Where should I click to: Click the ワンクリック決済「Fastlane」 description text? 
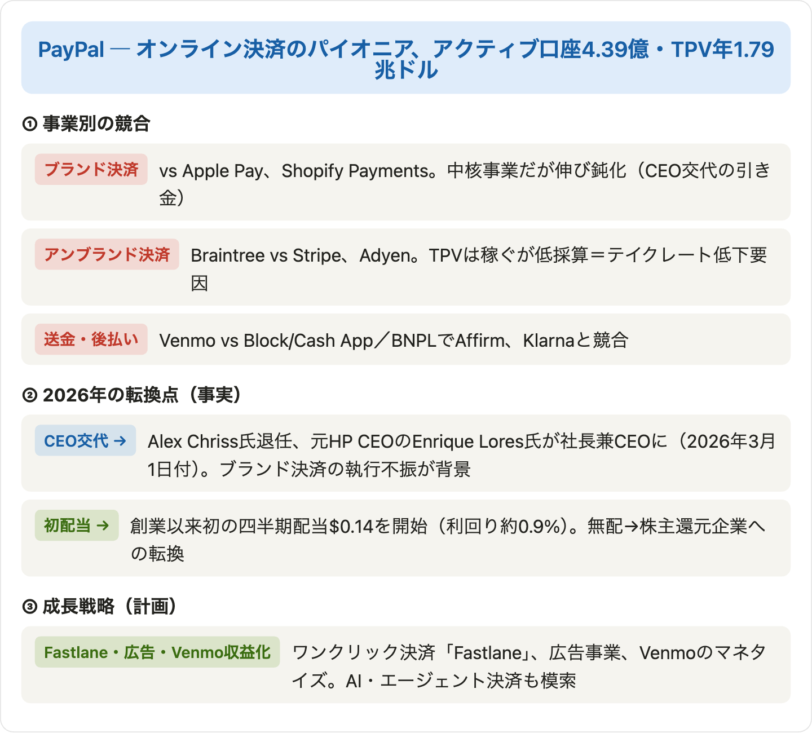click(x=528, y=666)
